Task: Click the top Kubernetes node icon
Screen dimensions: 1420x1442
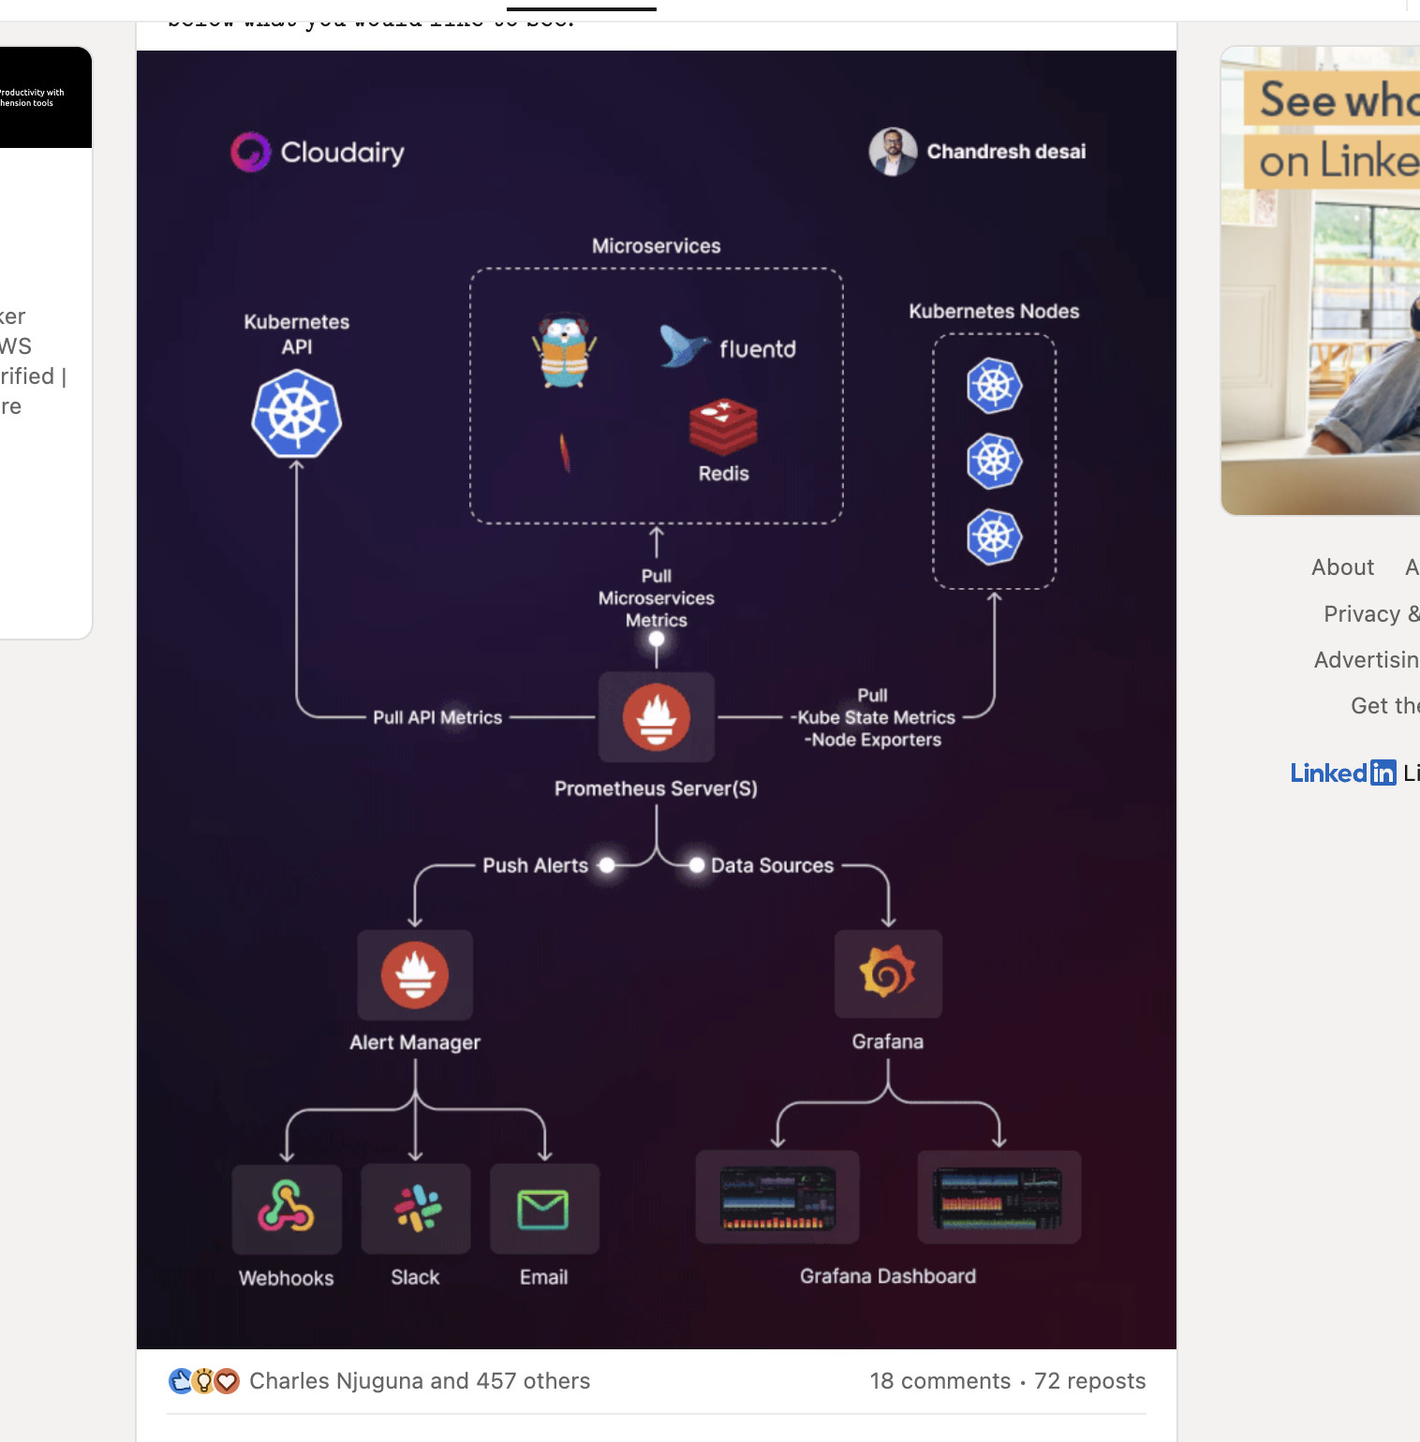Action: (x=994, y=386)
